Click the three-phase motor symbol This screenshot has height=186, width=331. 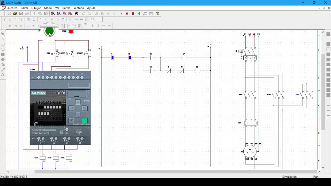click(x=250, y=151)
